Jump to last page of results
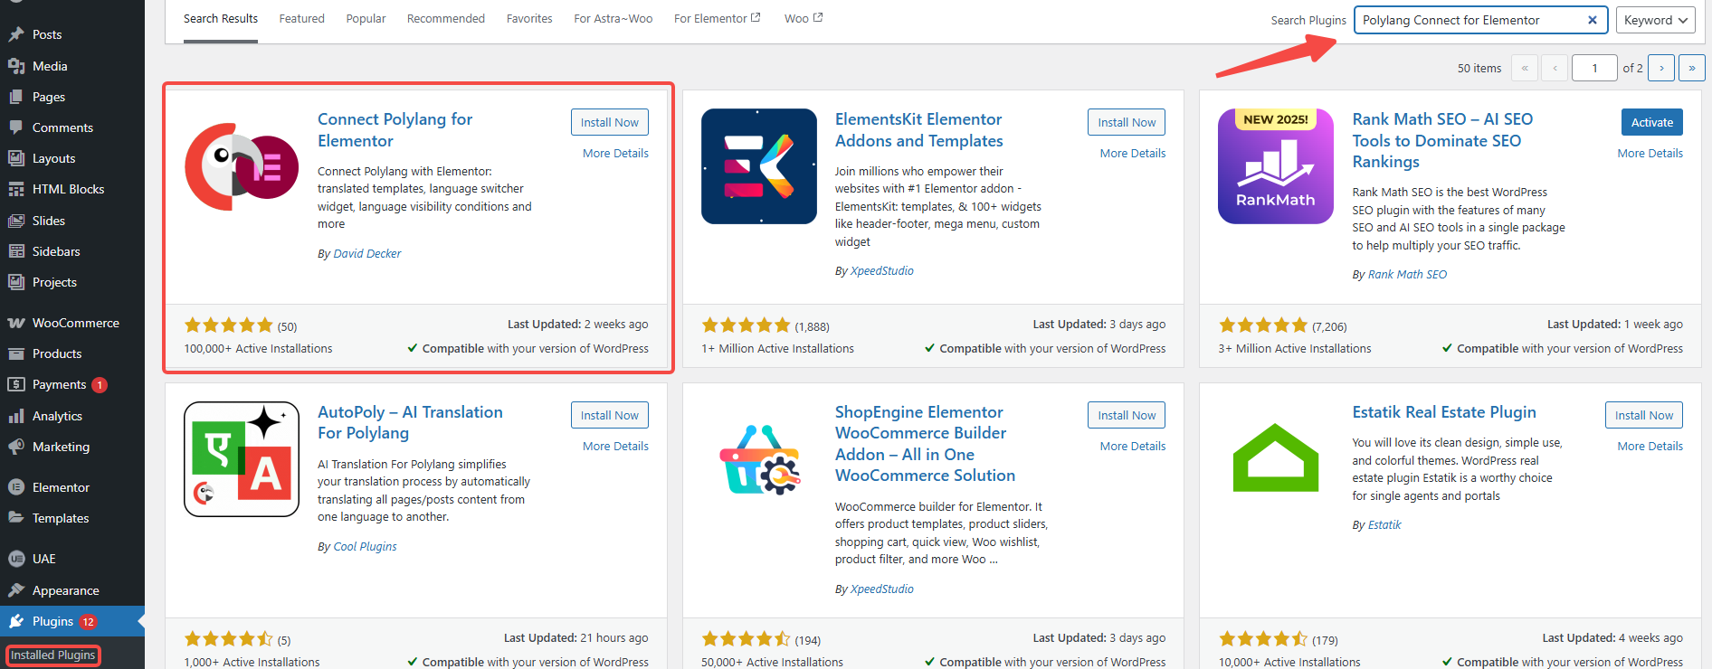The image size is (1712, 669). (x=1691, y=68)
